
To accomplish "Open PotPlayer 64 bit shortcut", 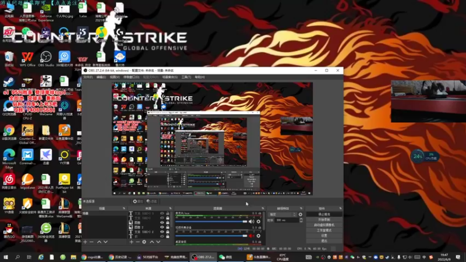I will click(64, 183).
